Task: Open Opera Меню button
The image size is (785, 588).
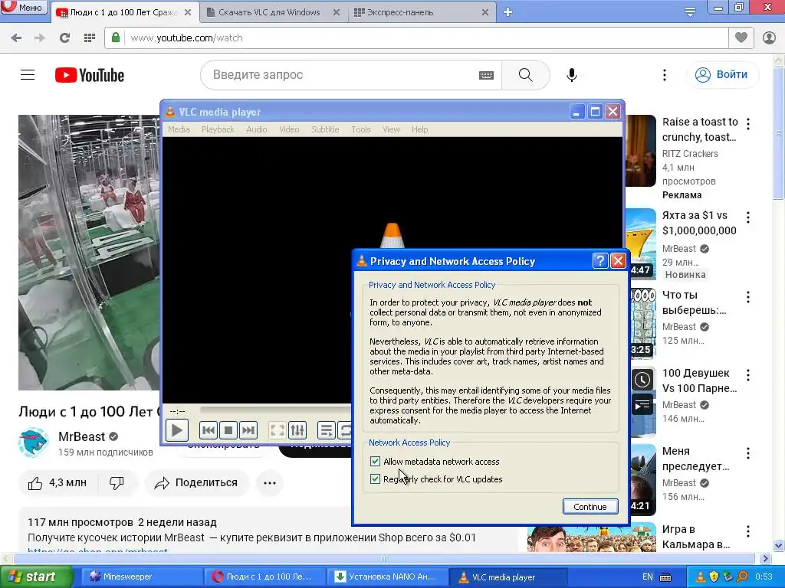Action: [x=24, y=7]
